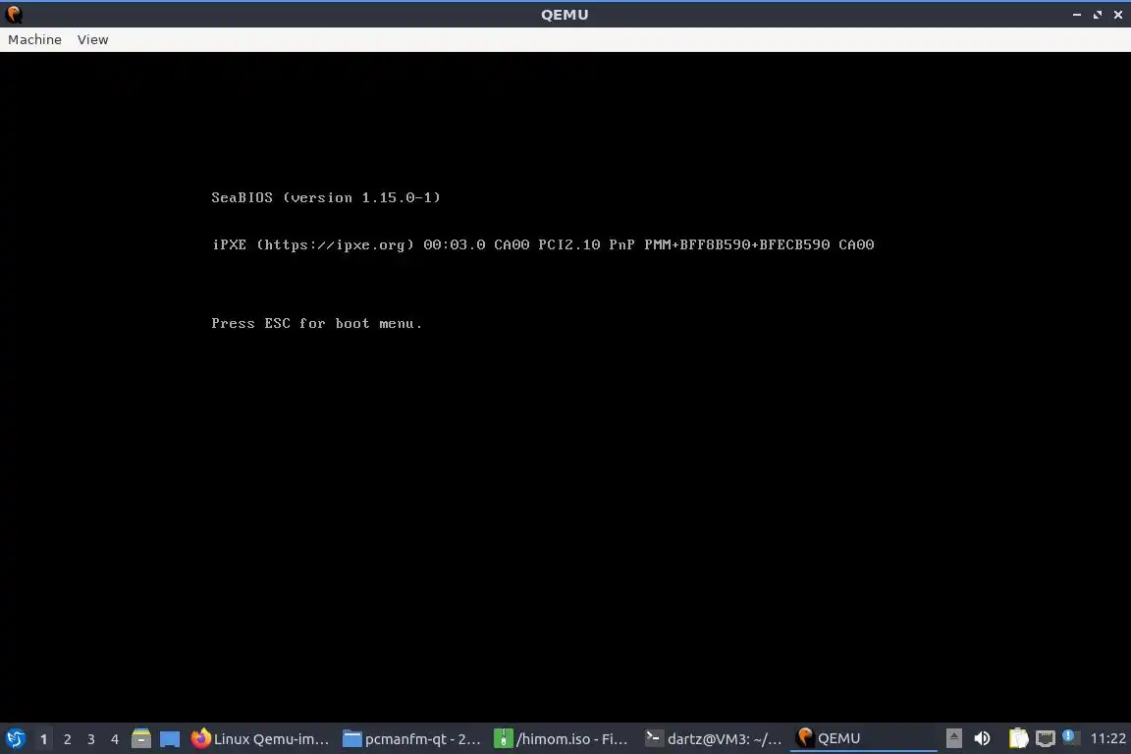
Task: Switch to Firefox Linux Qemu-im... window
Action: click(x=260, y=738)
